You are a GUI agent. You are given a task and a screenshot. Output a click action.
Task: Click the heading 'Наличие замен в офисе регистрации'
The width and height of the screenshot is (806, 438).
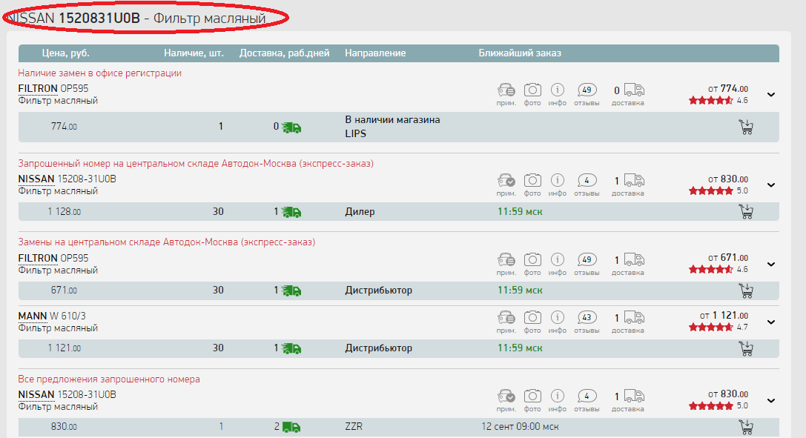(99, 73)
